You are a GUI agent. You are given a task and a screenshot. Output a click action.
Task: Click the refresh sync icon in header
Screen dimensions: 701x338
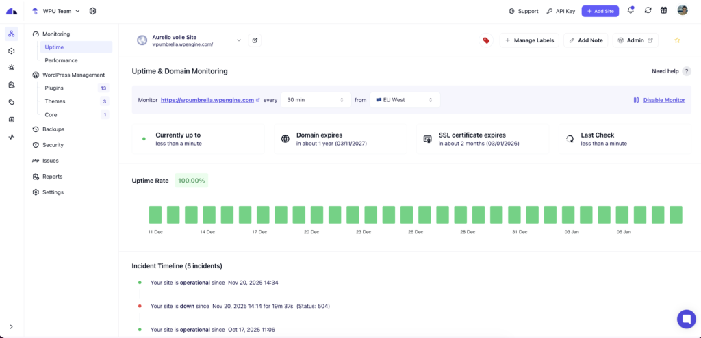648,11
